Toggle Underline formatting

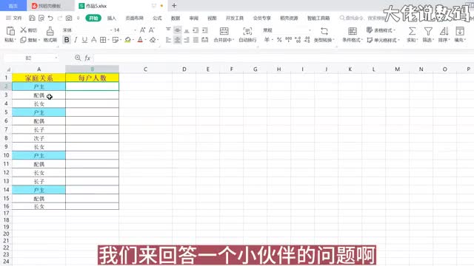tap(84, 40)
